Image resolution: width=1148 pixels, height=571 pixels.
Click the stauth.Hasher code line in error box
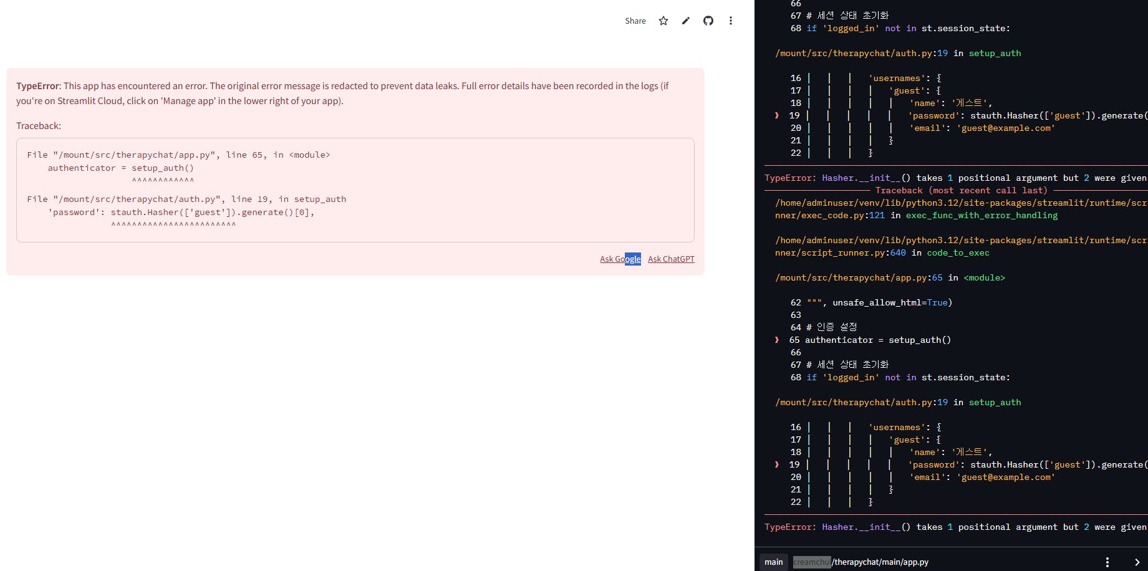click(x=181, y=212)
